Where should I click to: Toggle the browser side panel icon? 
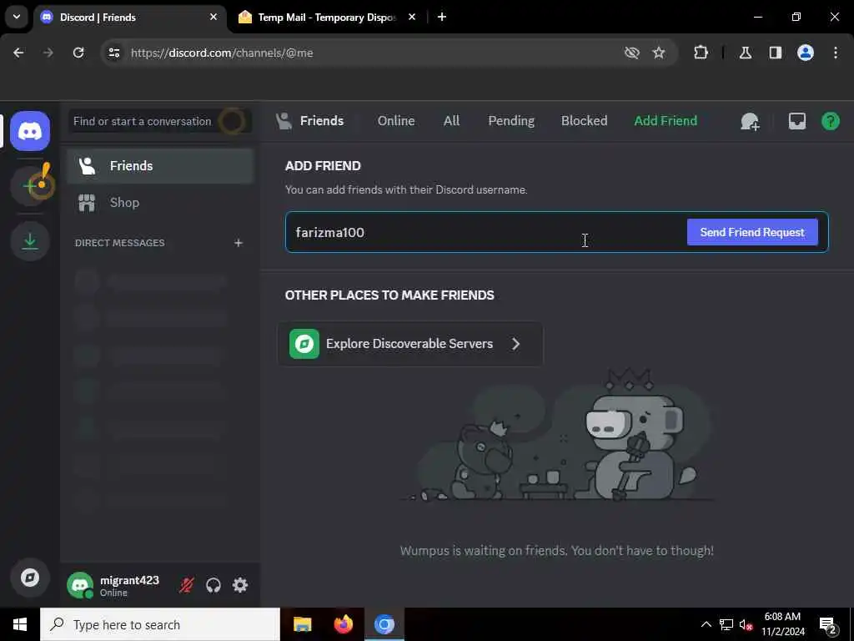[775, 53]
